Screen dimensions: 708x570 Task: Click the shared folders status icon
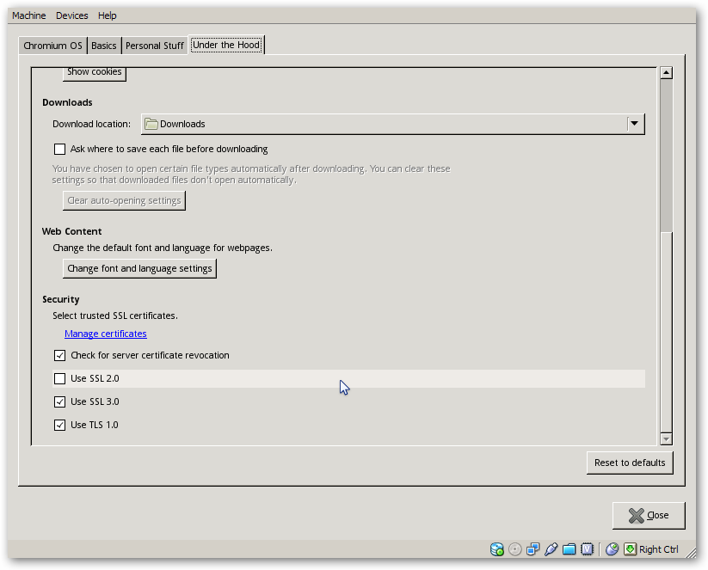point(569,549)
